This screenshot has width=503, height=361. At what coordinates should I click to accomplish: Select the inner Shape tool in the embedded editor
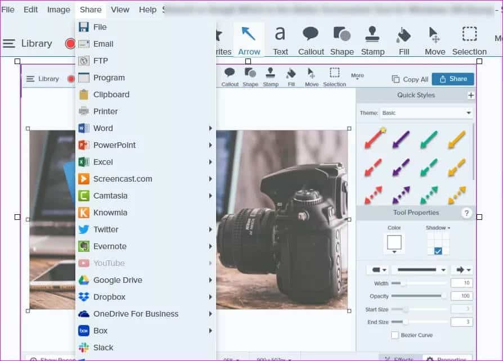[250, 77]
